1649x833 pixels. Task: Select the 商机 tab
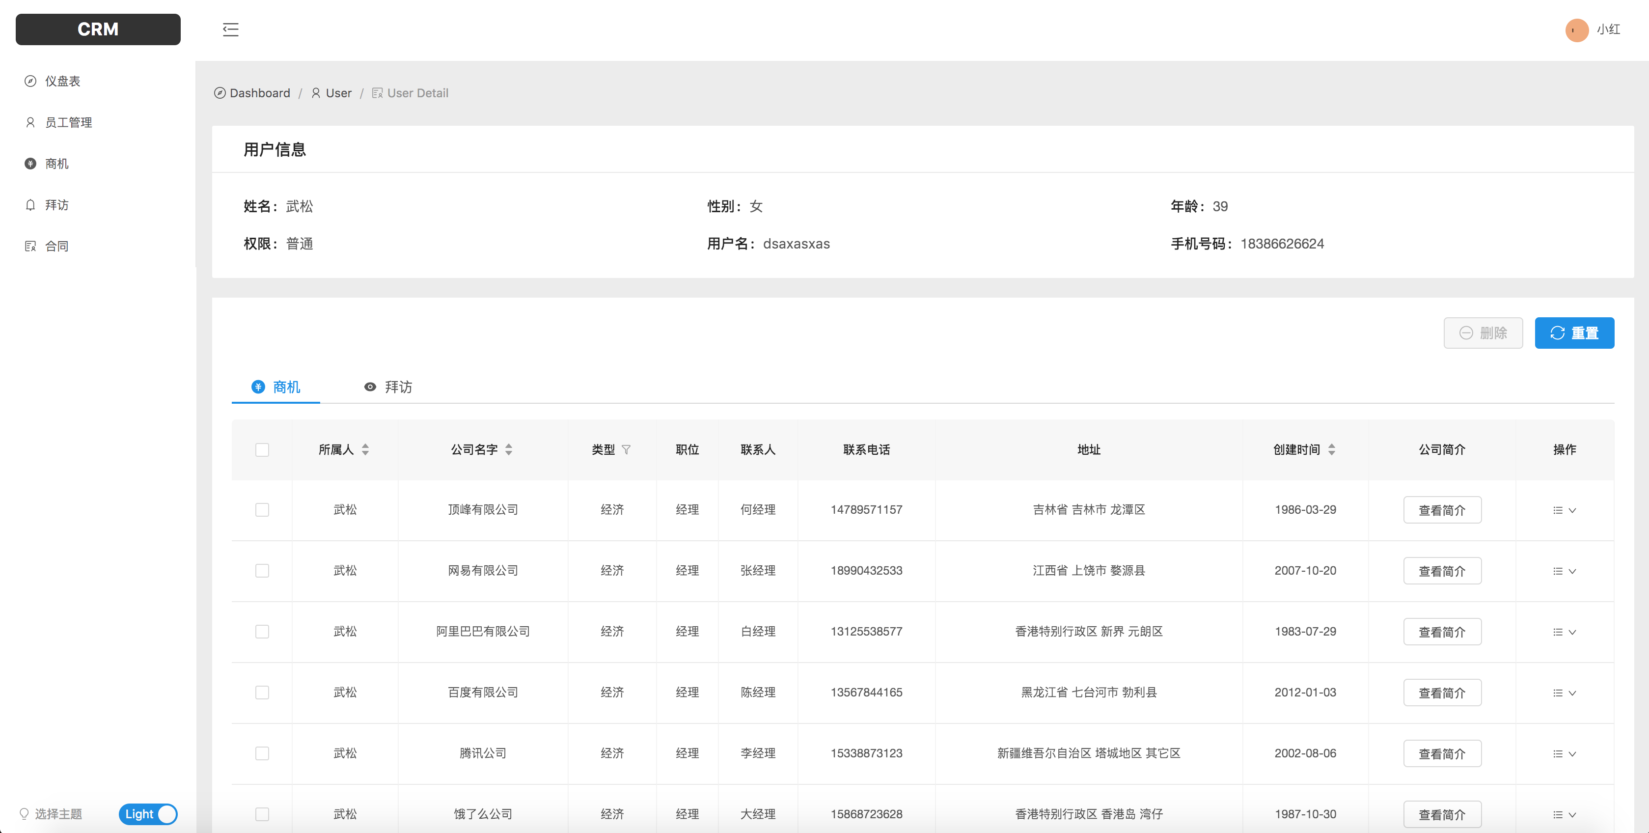pos(276,387)
